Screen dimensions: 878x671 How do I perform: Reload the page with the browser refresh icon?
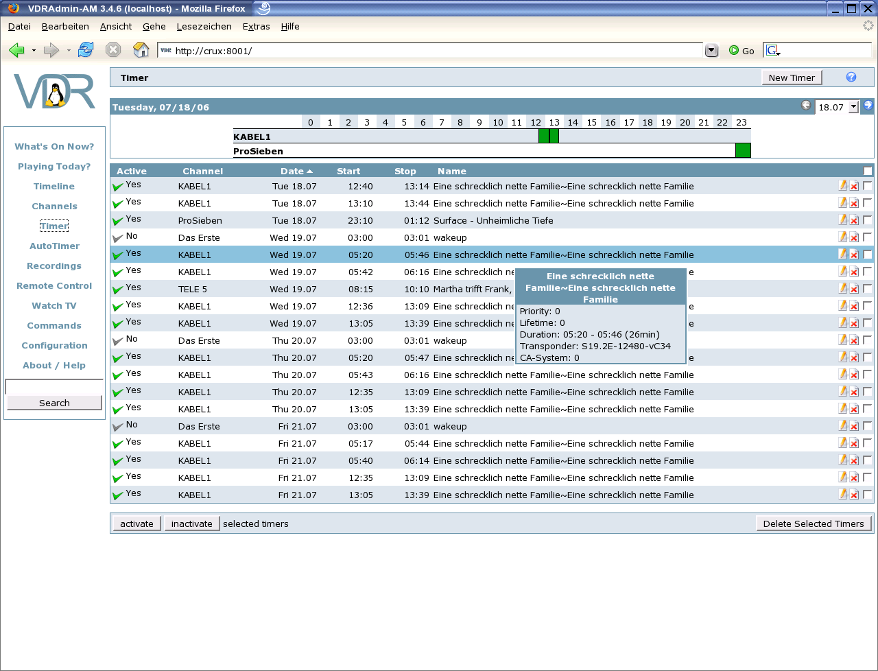pos(86,50)
